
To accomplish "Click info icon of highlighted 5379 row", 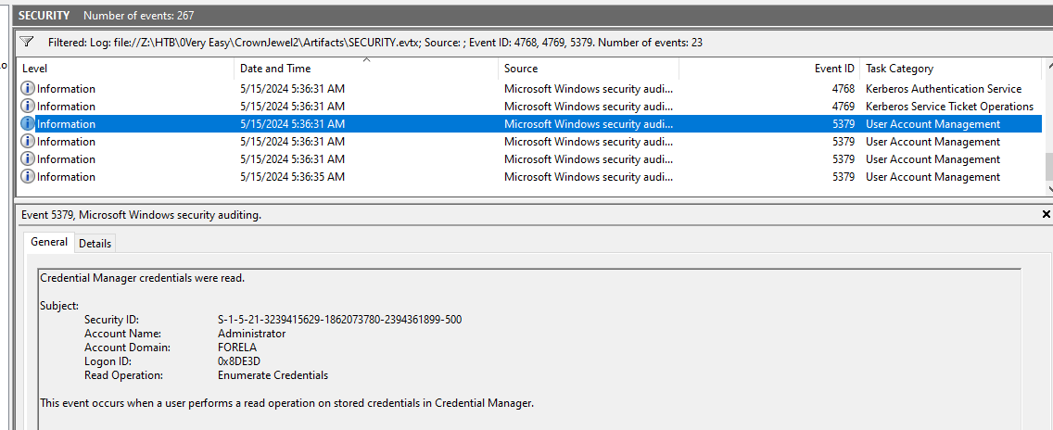I will point(28,124).
